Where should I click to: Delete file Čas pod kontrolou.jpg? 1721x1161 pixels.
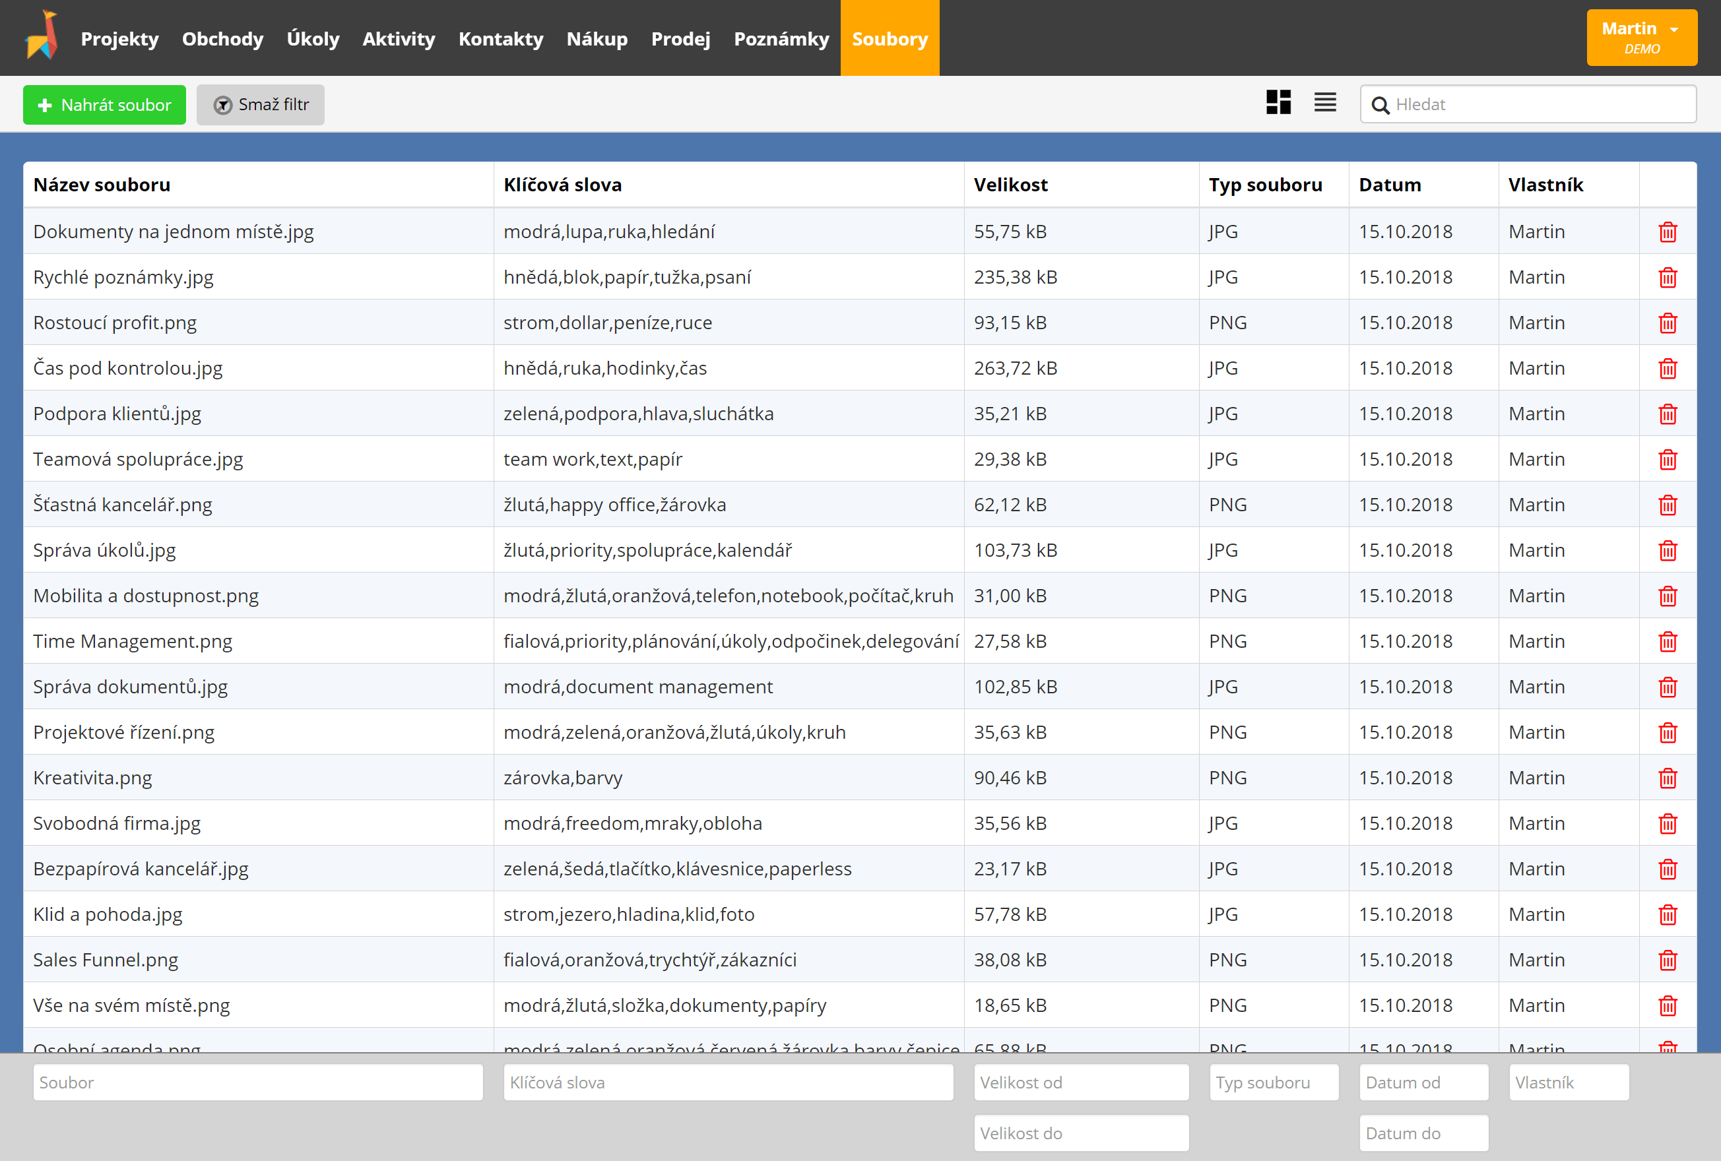1667,369
